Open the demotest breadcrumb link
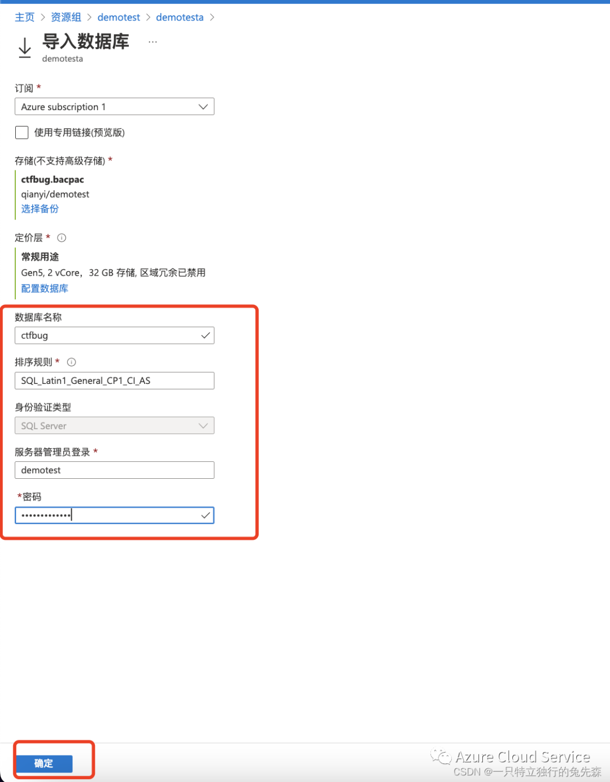The width and height of the screenshot is (610, 782). (119, 18)
